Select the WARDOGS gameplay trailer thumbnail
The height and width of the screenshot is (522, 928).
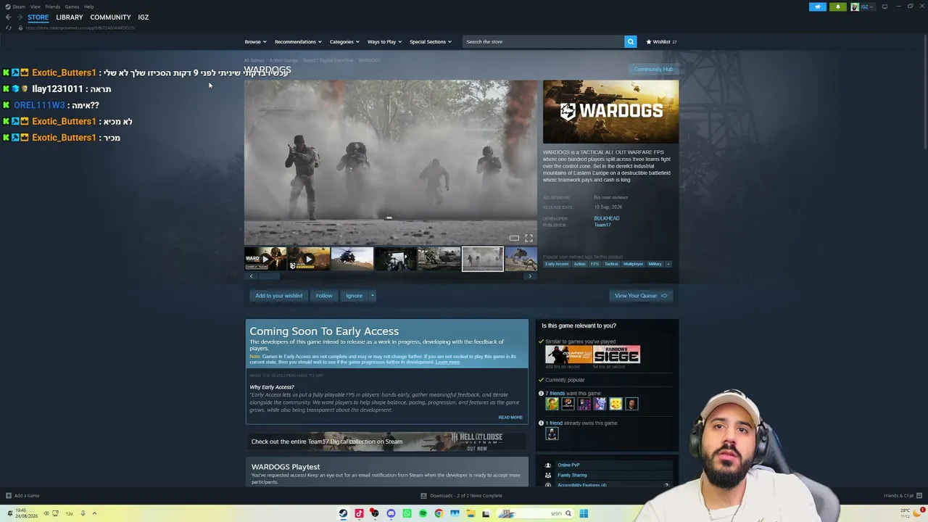point(265,259)
